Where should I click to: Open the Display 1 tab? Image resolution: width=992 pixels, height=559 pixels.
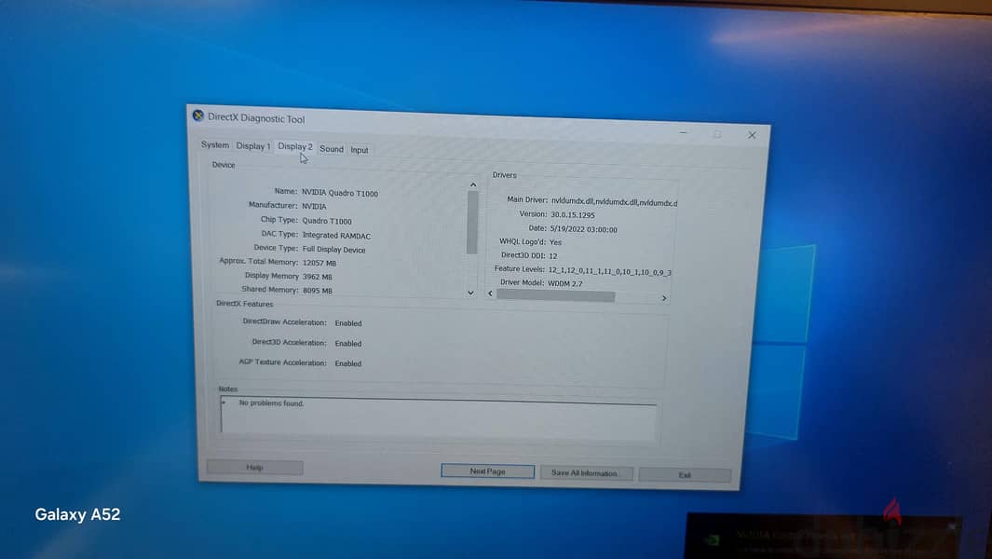(253, 146)
